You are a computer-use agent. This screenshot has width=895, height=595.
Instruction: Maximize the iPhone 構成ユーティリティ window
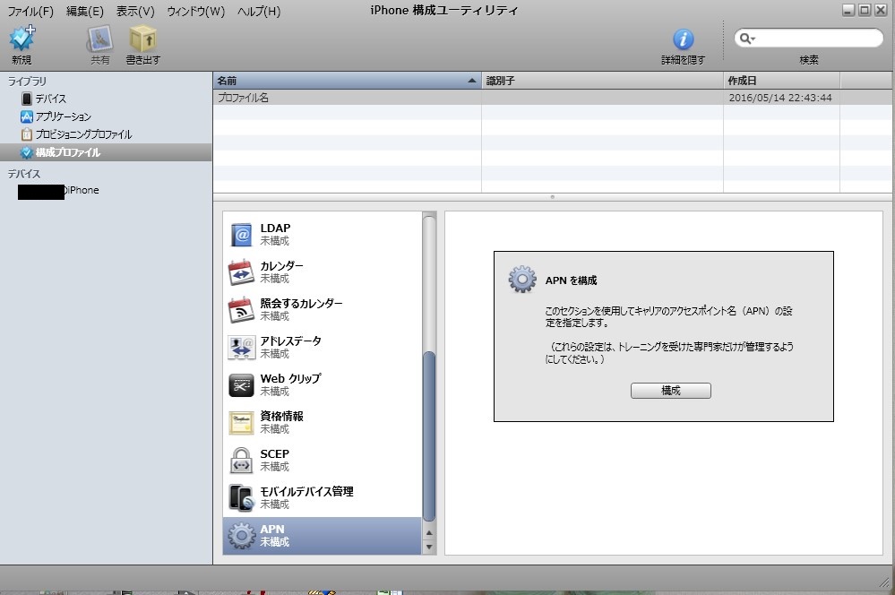(x=865, y=10)
